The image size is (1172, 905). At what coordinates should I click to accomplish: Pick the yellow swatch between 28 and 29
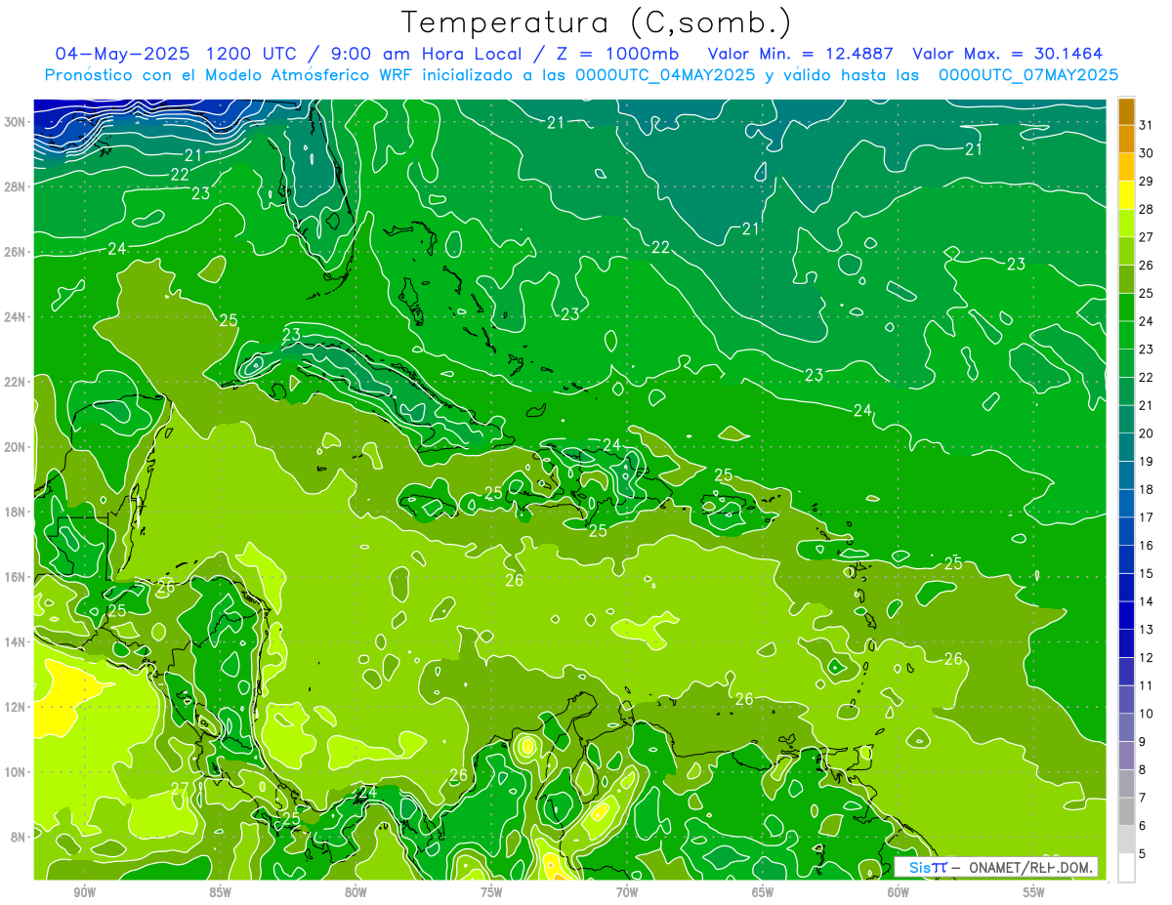point(1126,195)
